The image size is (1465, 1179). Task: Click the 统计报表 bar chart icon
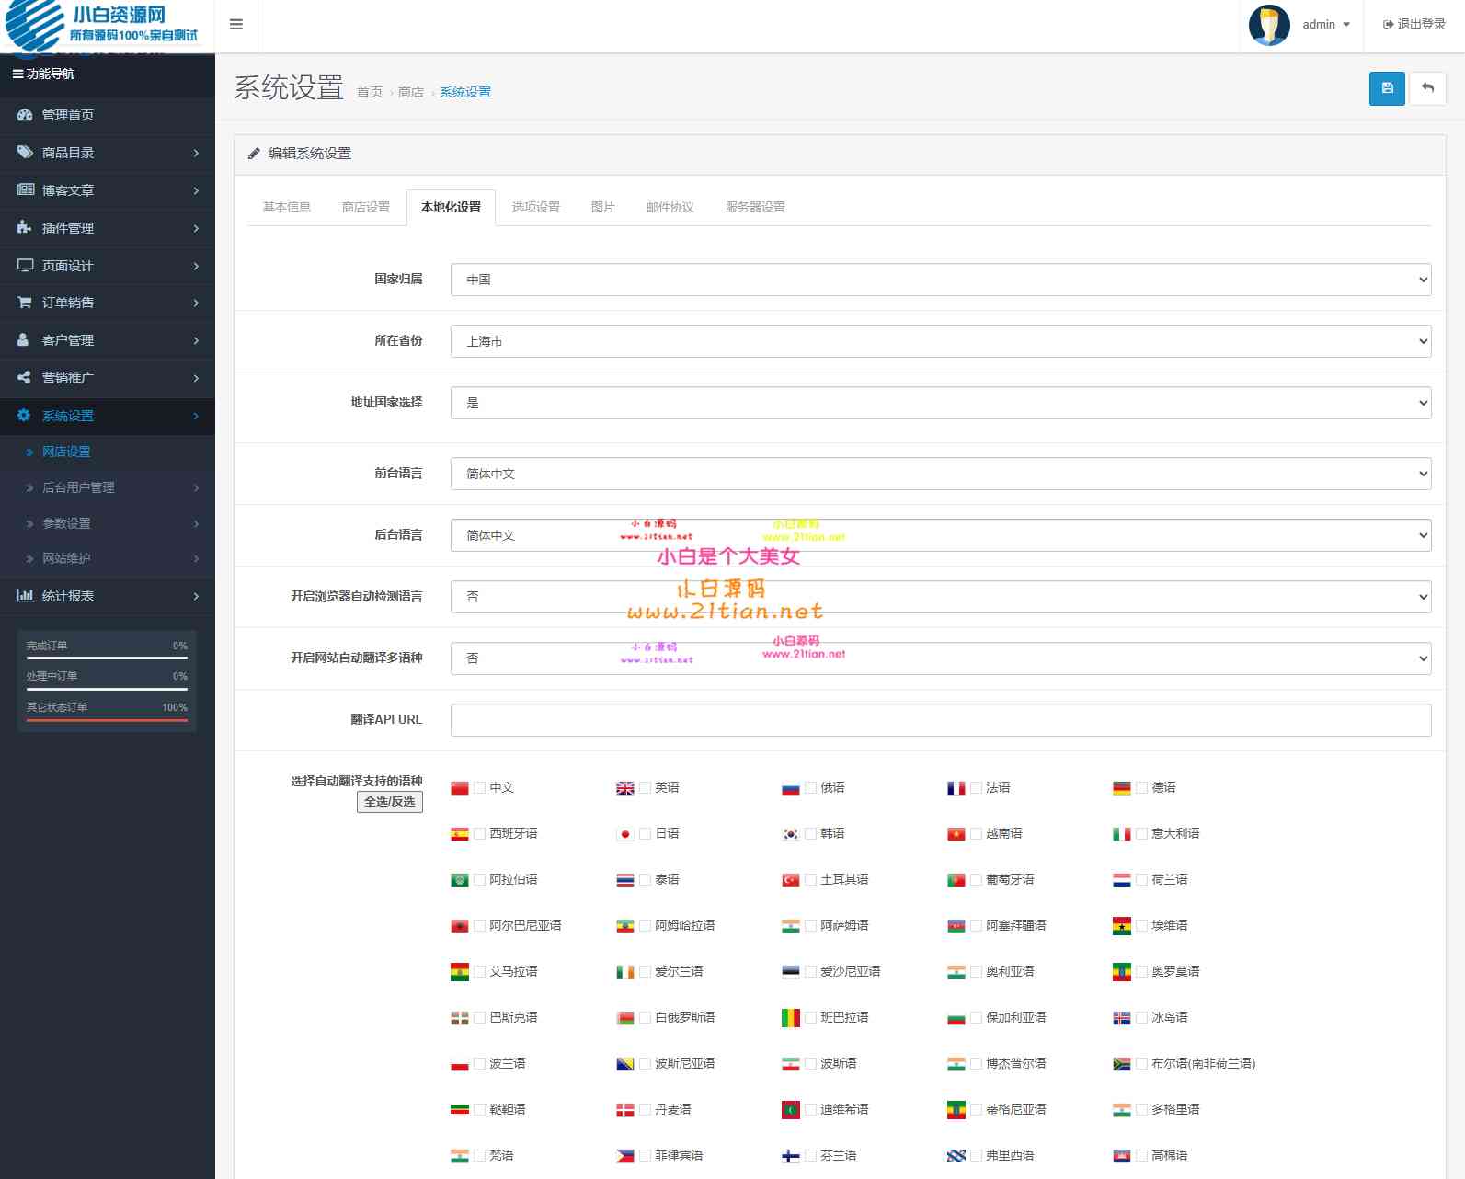(25, 595)
